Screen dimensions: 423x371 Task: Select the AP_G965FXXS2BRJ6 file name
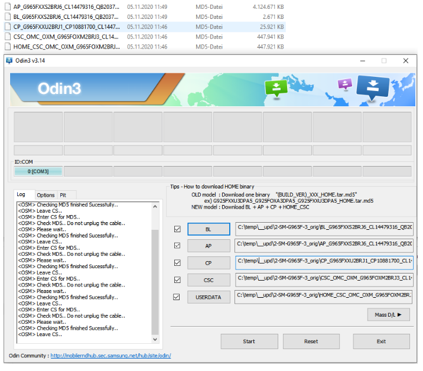[x=66, y=6]
